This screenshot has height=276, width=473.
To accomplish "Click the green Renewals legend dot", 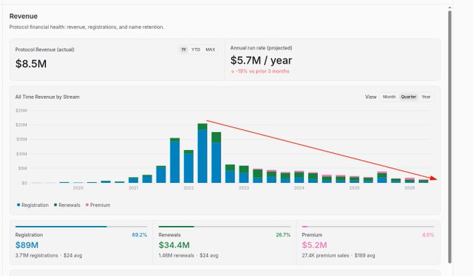I will (56, 205).
